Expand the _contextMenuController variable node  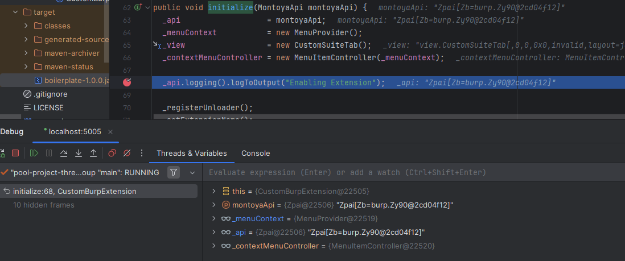pyautogui.click(x=214, y=246)
